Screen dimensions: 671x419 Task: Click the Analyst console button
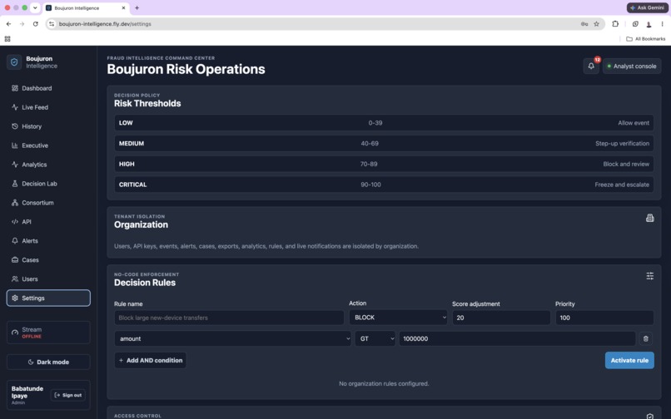point(632,66)
